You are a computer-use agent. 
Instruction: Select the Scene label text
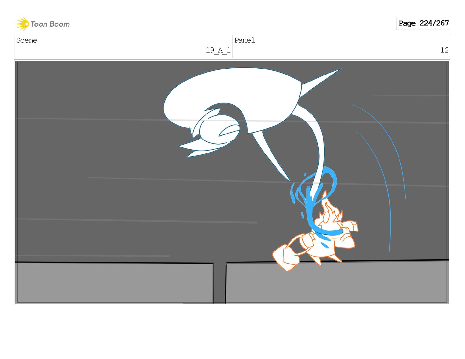[x=27, y=40]
